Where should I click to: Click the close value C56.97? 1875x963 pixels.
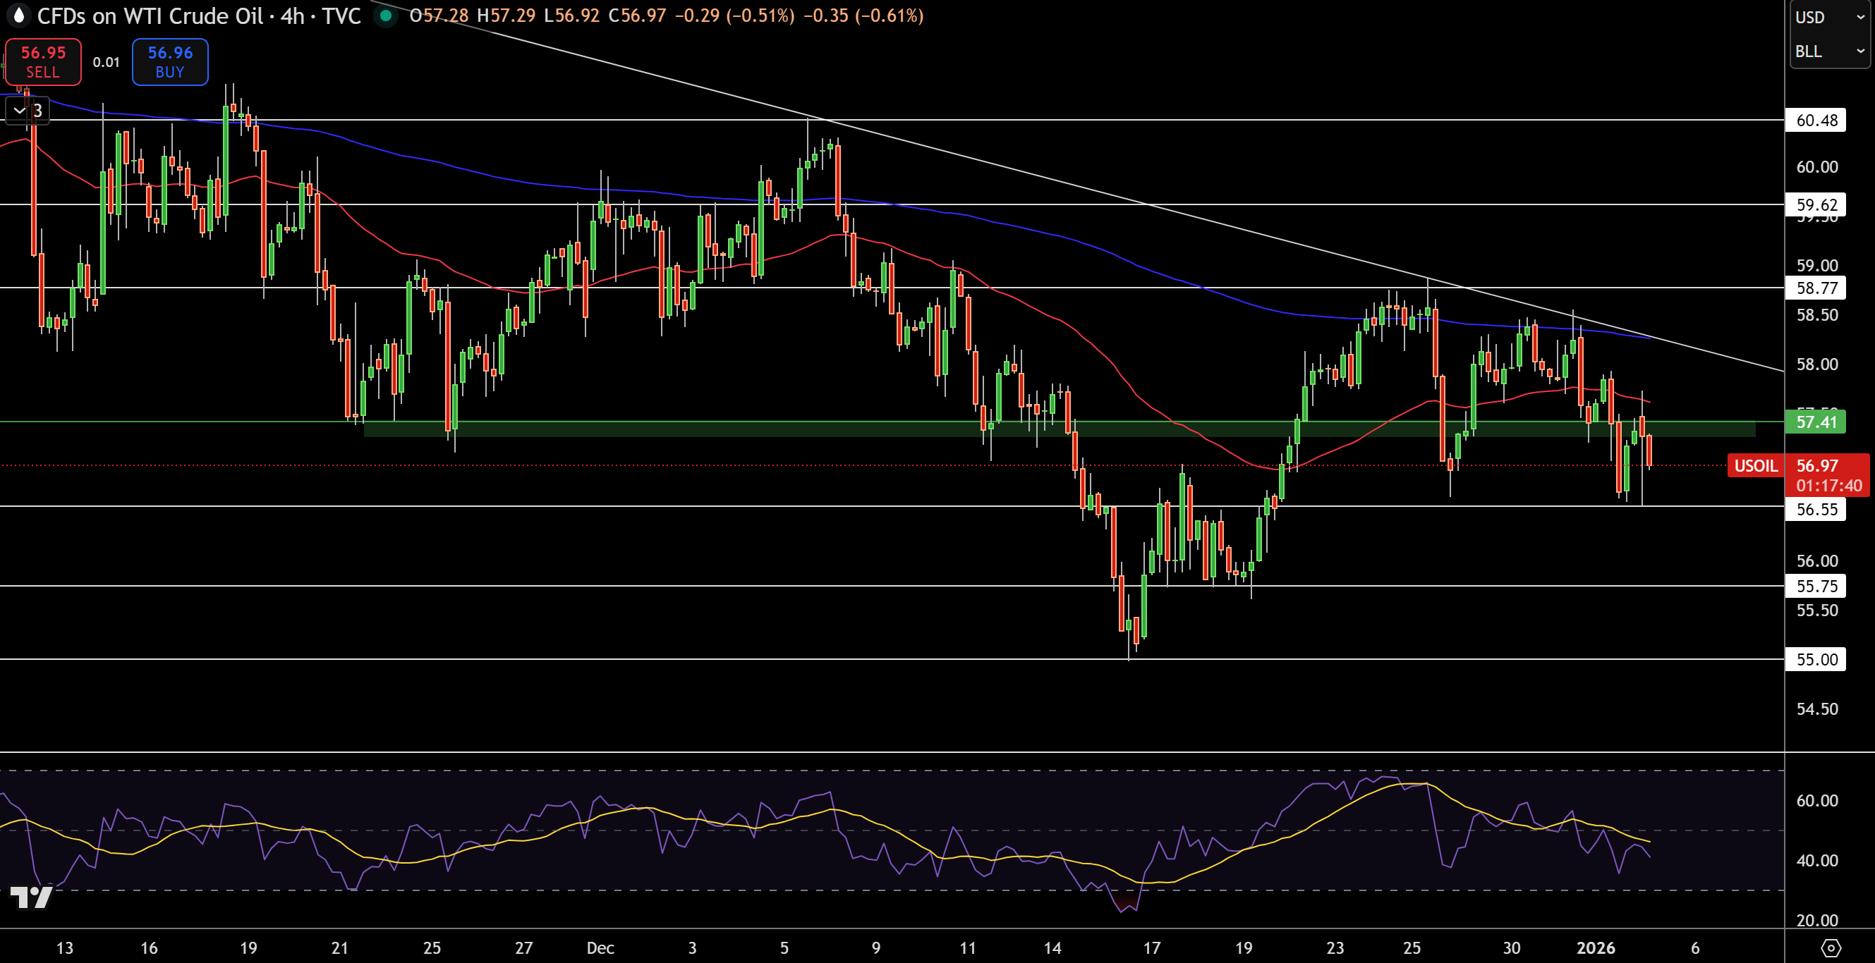click(x=637, y=16)
